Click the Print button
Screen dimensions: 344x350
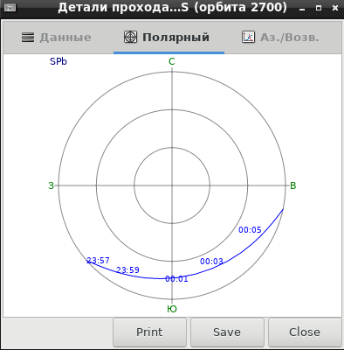pos(149,332)
